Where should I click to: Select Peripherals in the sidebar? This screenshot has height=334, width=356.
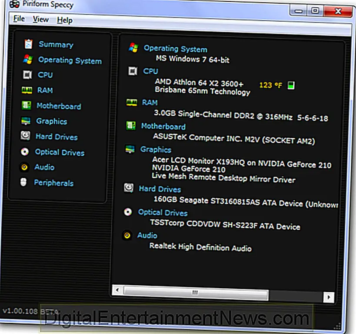(53, 183)
